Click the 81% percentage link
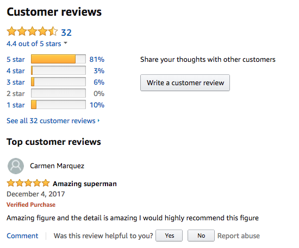Image resolution: width=299 pixels, height=248 pixels. coord(97,59)
